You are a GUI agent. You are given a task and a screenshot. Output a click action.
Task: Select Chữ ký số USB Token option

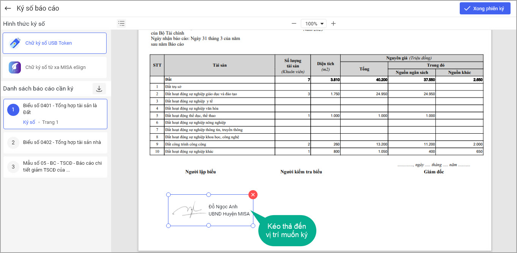tap(55, 43)
